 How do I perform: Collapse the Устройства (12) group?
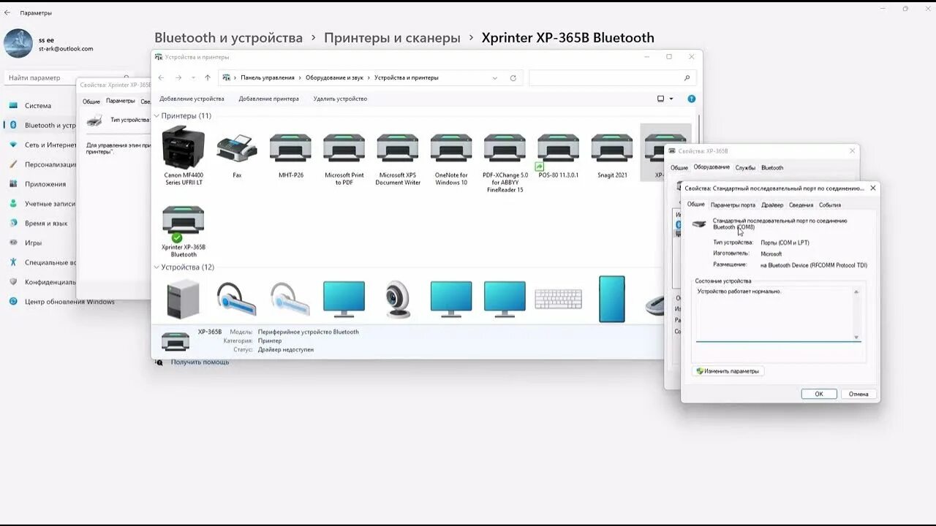[x=156, y=267]
